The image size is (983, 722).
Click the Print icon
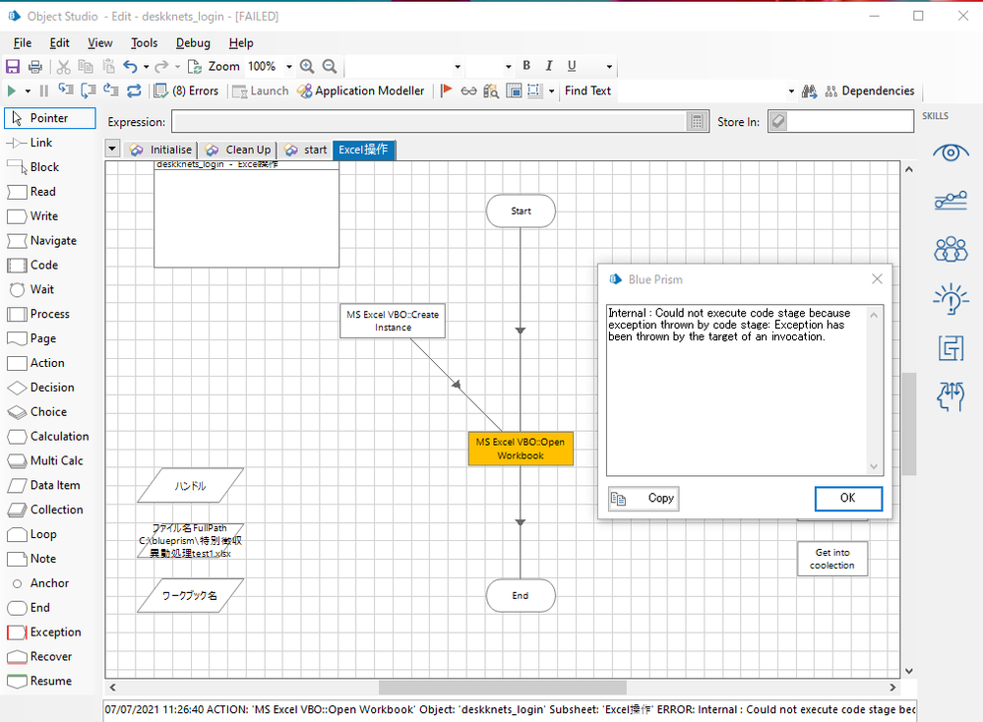point(35,67)
